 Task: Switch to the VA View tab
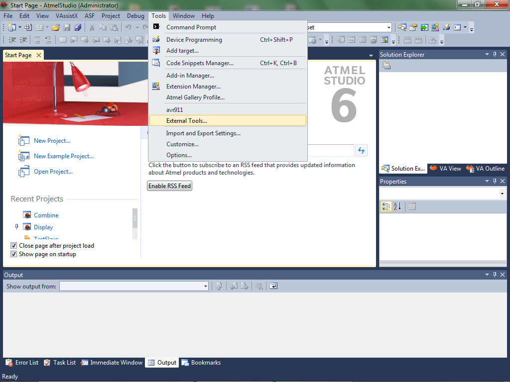(x=446, y=168)
